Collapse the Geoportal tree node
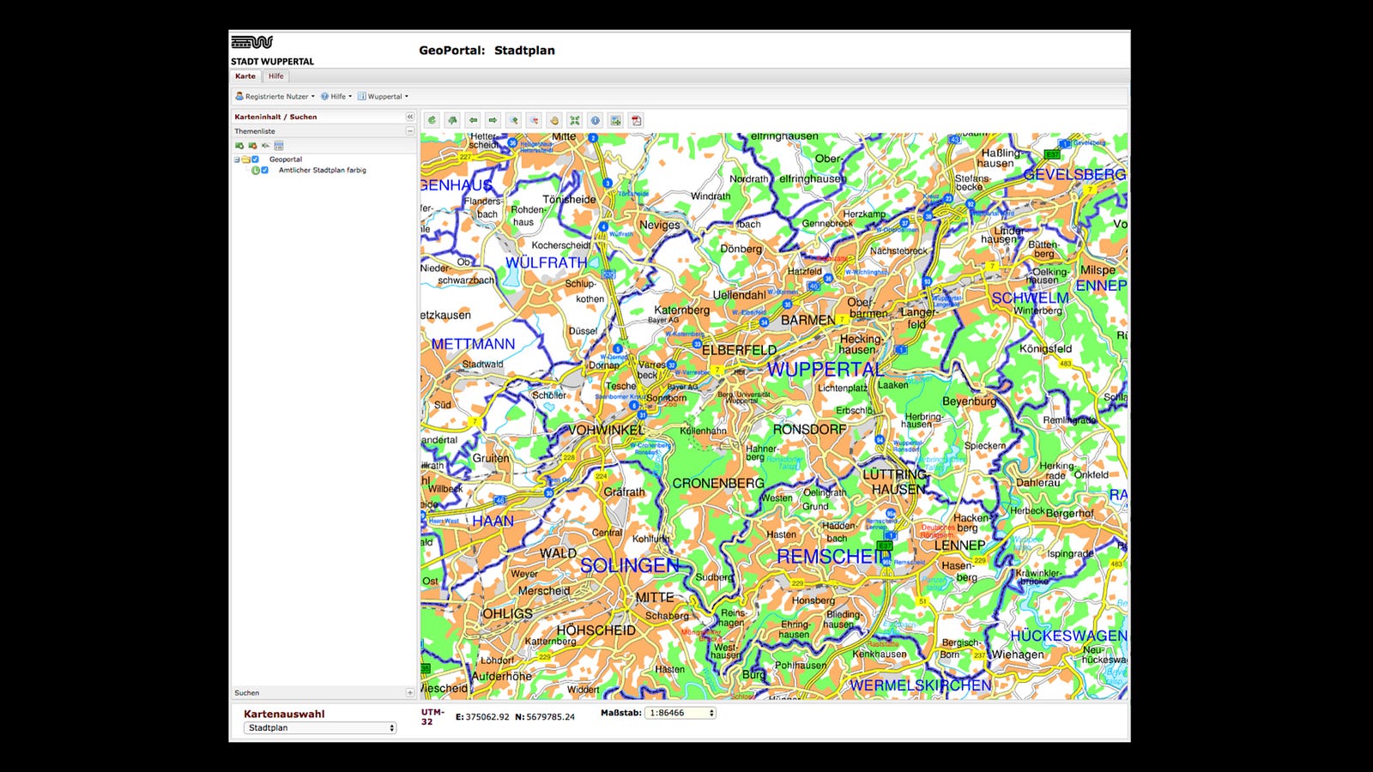The width and height of the screenshot is (1373, 772). click(237, 160)
